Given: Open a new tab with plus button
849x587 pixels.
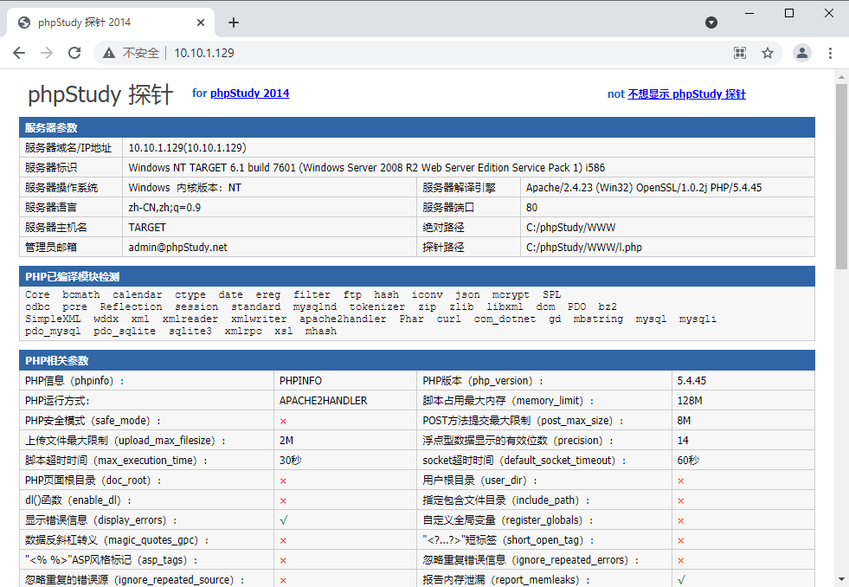Looking at the screenshot, I should tap(234, 23).
